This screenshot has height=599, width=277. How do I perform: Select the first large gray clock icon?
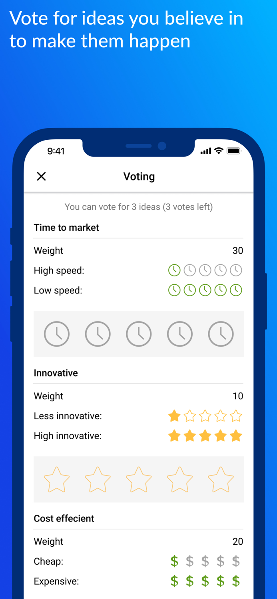click(57, 334)
